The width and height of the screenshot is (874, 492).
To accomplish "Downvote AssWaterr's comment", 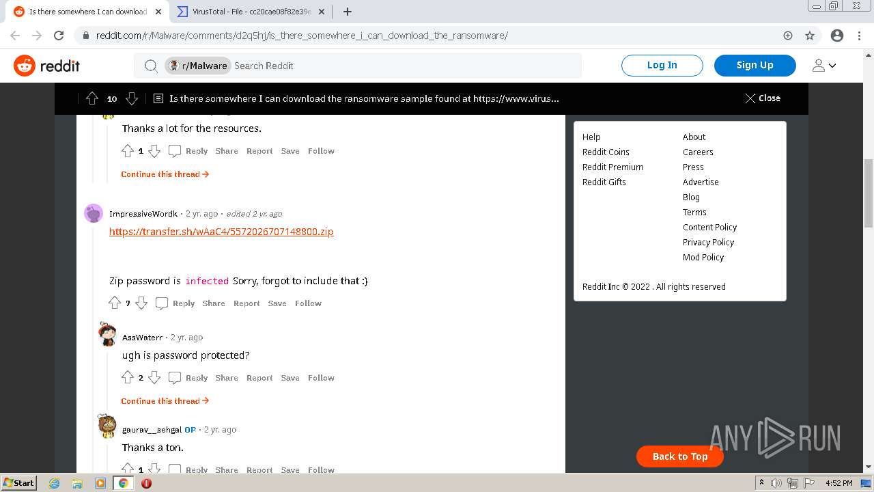I will pyautogui.click(x=154, y=378).
